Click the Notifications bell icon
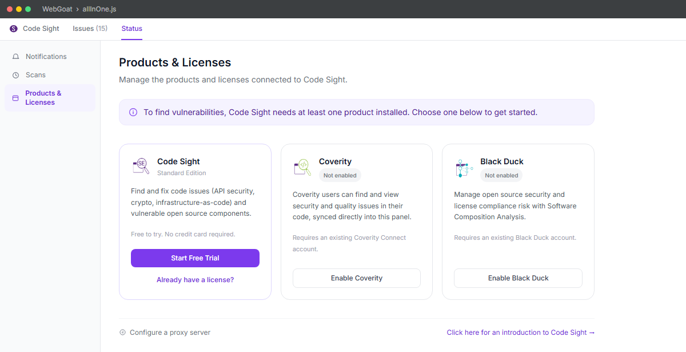 point(15,57)
